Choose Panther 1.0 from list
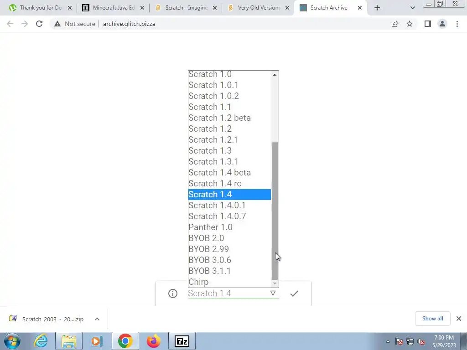This screenshot has width=467, height=350. (x=230, y=227)
